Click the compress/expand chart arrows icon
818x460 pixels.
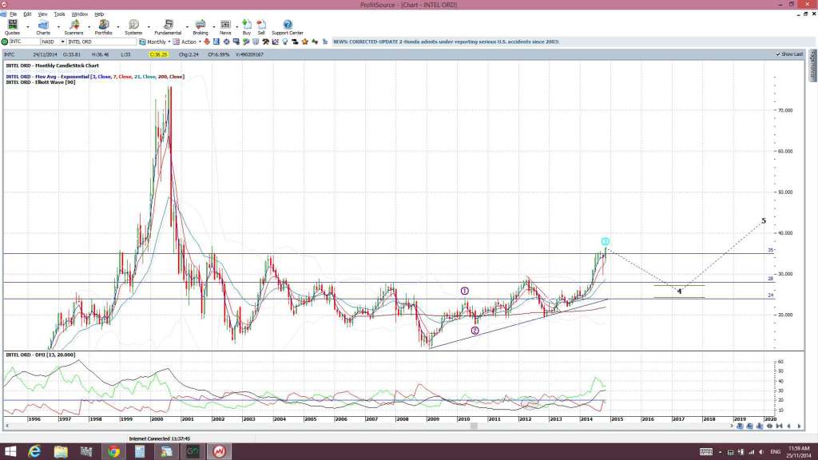click(769, 426)
